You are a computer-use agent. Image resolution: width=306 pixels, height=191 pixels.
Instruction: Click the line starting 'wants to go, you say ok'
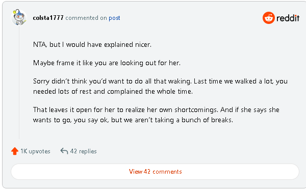pyautogui.click(x=133, y=120)
